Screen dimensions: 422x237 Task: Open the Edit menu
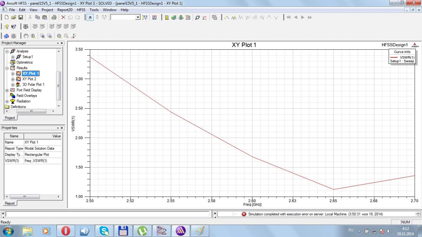coord(22,10)
